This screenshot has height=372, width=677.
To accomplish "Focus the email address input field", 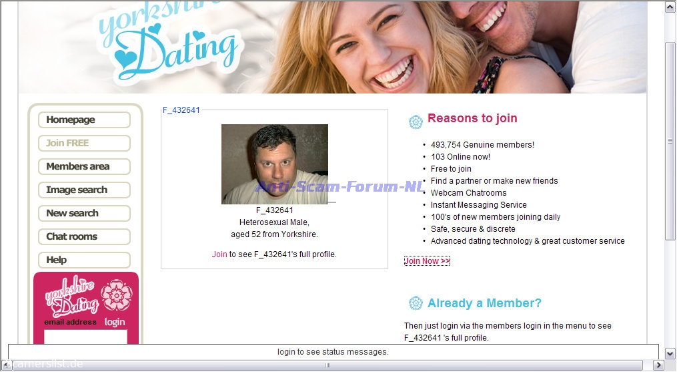I will click(x=85, y=337).
